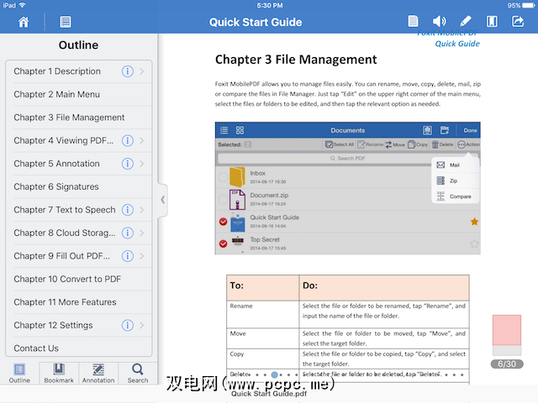Image resolution: width=538 pixels, height=403 pixels.
Task: Tap the empty circle beside Document.zip
Action: pos(223,199)
